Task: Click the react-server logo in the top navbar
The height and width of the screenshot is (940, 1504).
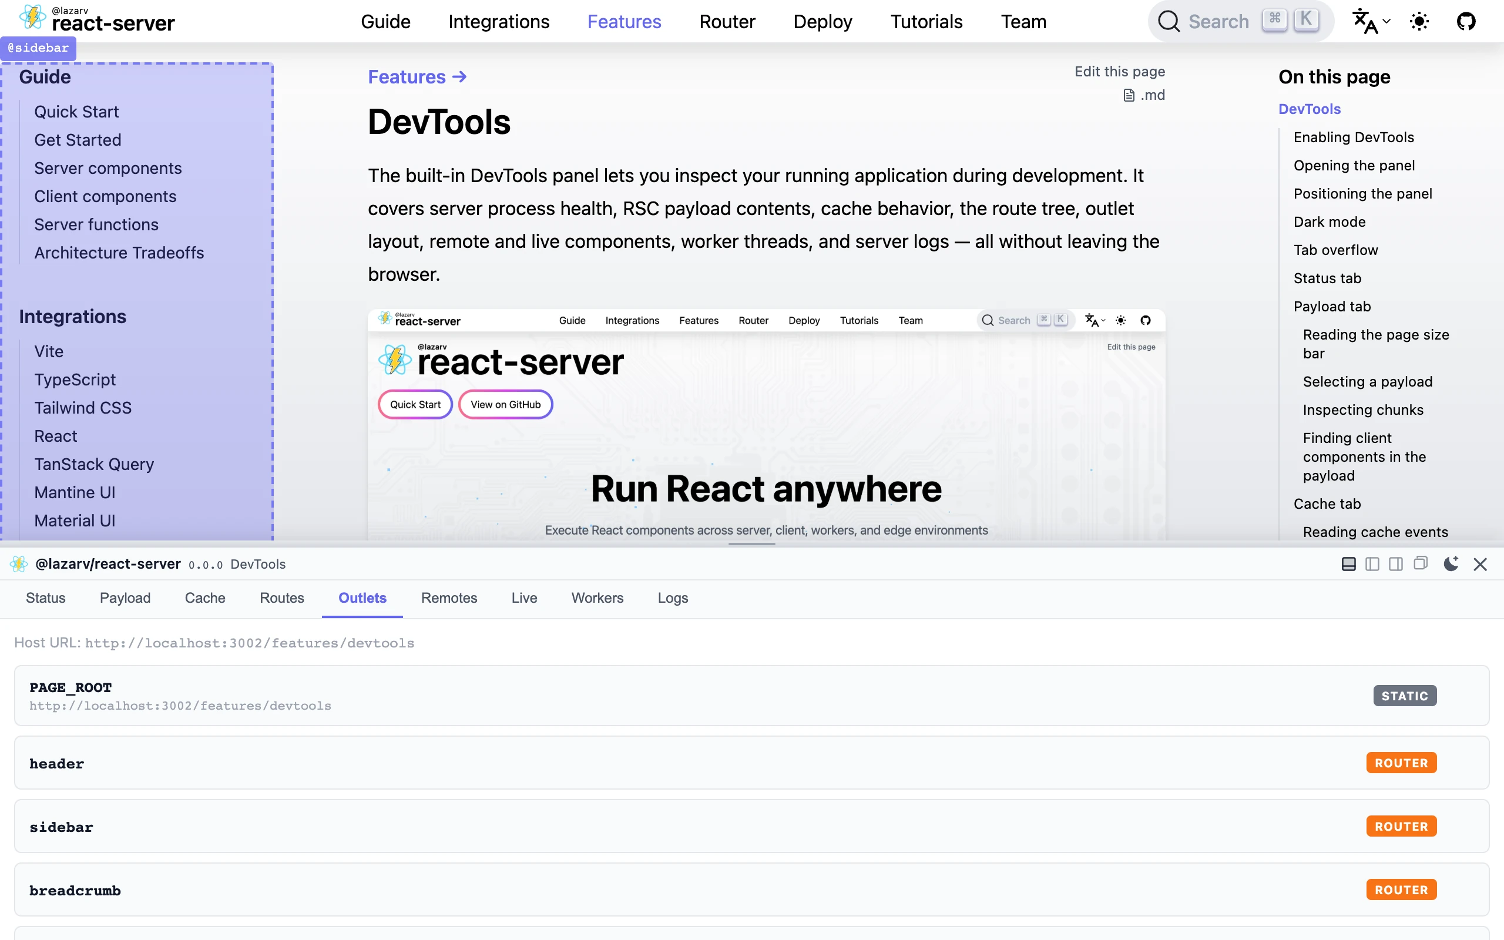Action: [x=98, y=19]
